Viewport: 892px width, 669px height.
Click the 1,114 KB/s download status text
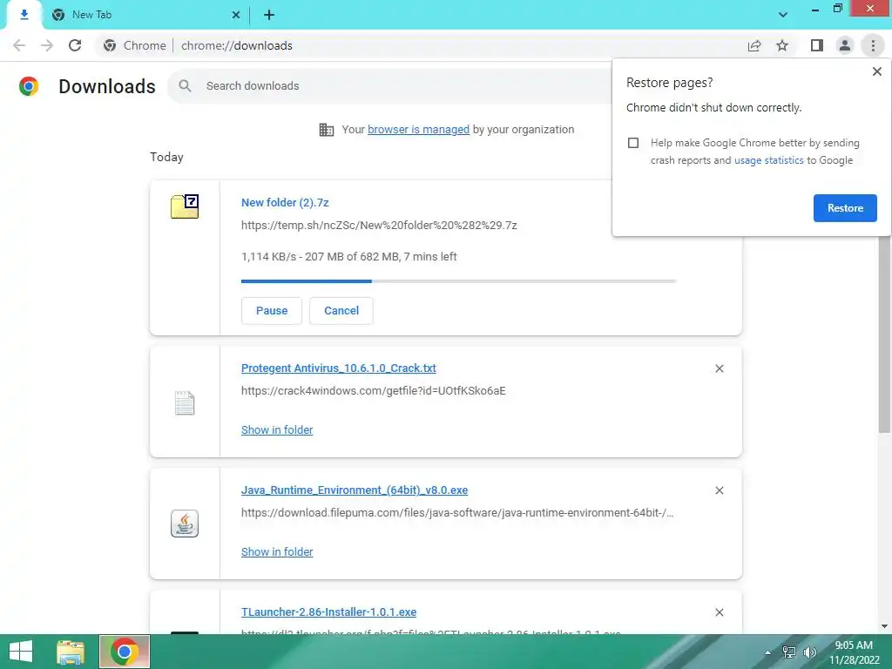[348, 257]
